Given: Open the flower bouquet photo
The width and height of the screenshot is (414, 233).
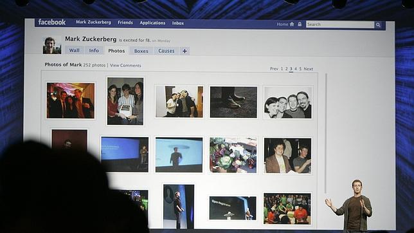Looking at the screenshot, I should (x=233, y=155).
